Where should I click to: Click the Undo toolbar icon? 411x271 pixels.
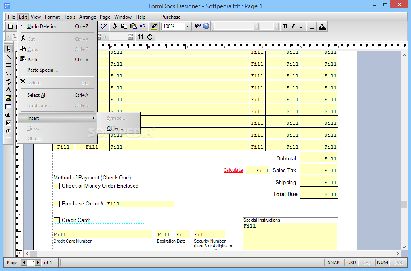click(x=143, y=26)
